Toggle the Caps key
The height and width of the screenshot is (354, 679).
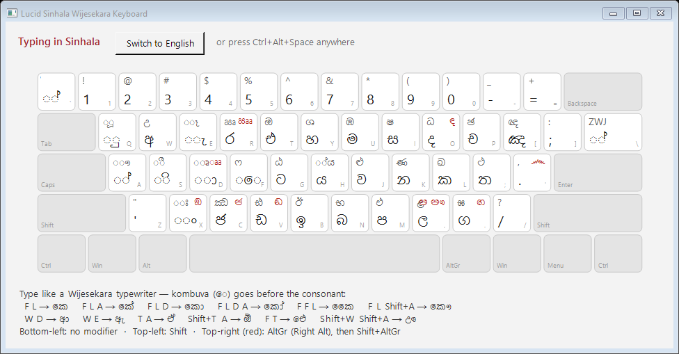coord(72,172)
